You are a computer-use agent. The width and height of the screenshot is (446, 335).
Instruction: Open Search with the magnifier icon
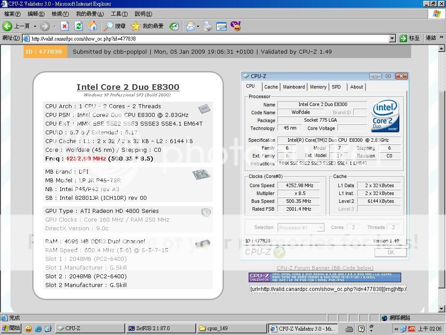tap(108, 26)
